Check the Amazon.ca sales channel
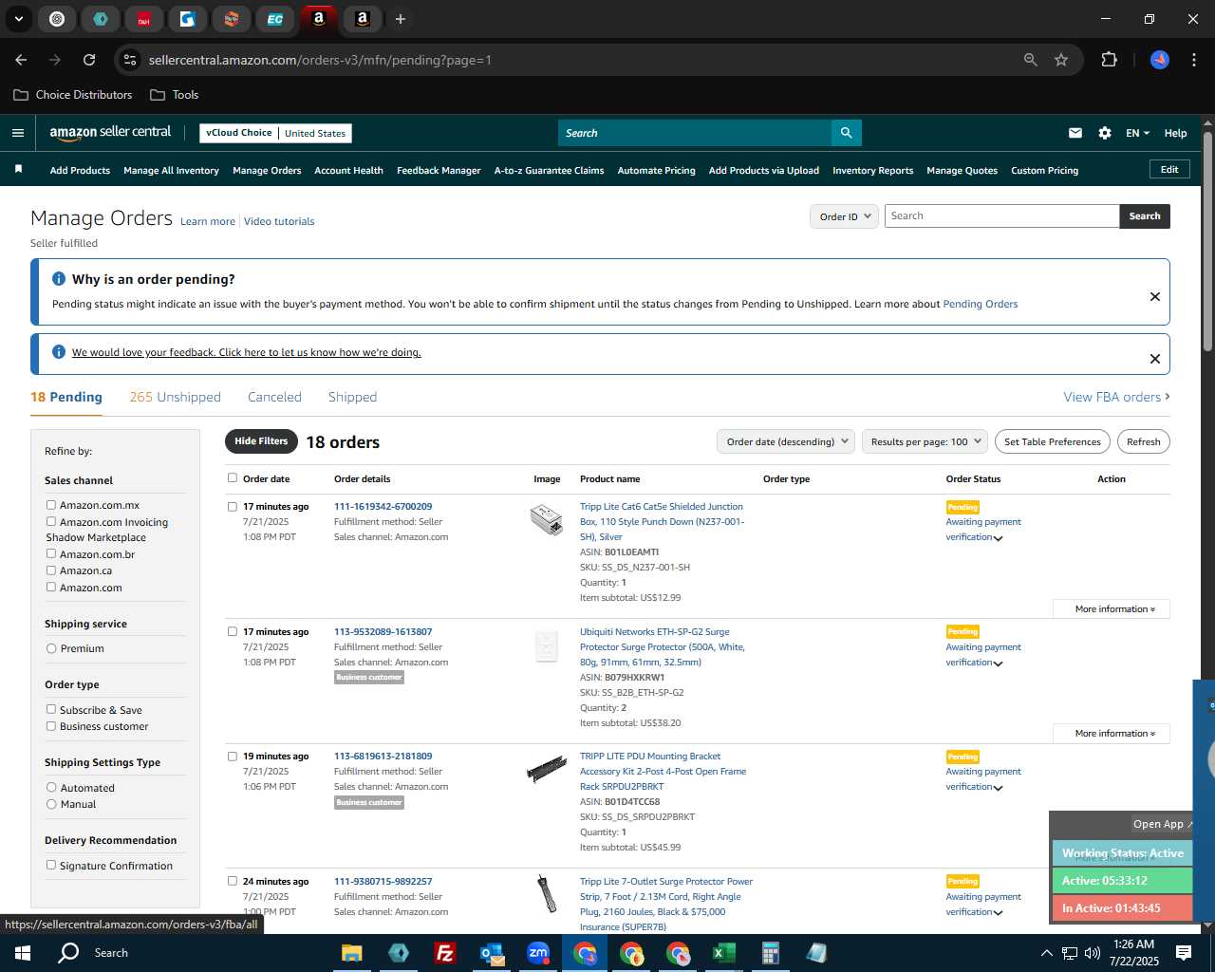Viewport: 1215px width, 972px height. 51,570
